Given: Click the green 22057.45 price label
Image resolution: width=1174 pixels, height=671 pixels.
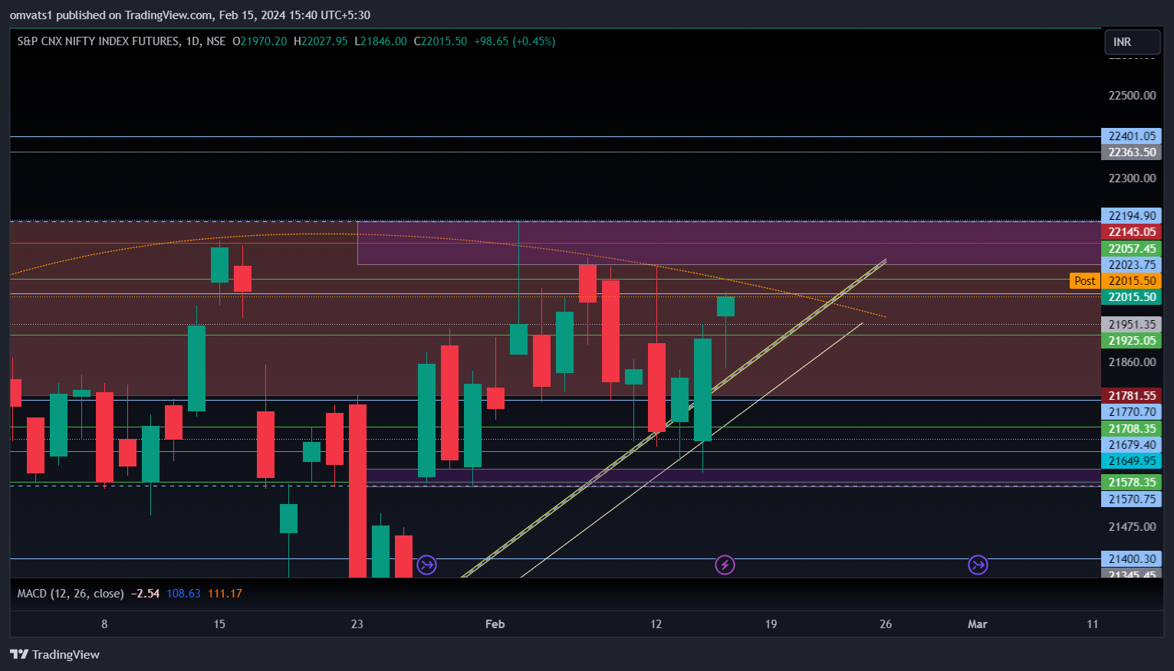Looking at the screenshot, I should (x=1131, y=249).
